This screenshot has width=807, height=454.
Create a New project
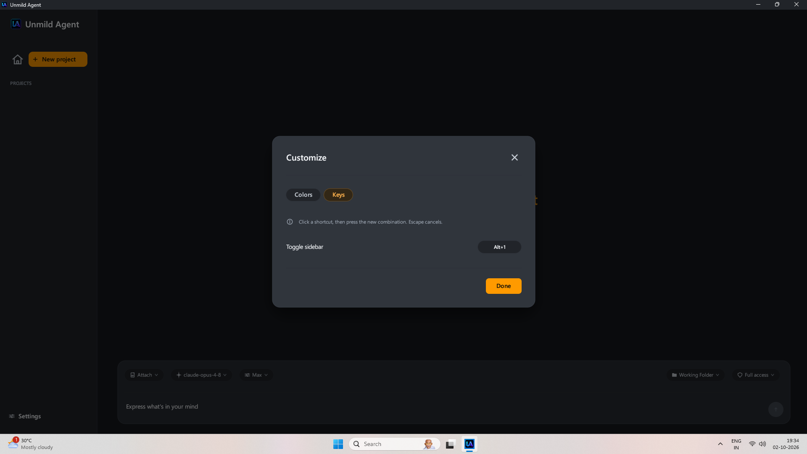pos(58,59)
